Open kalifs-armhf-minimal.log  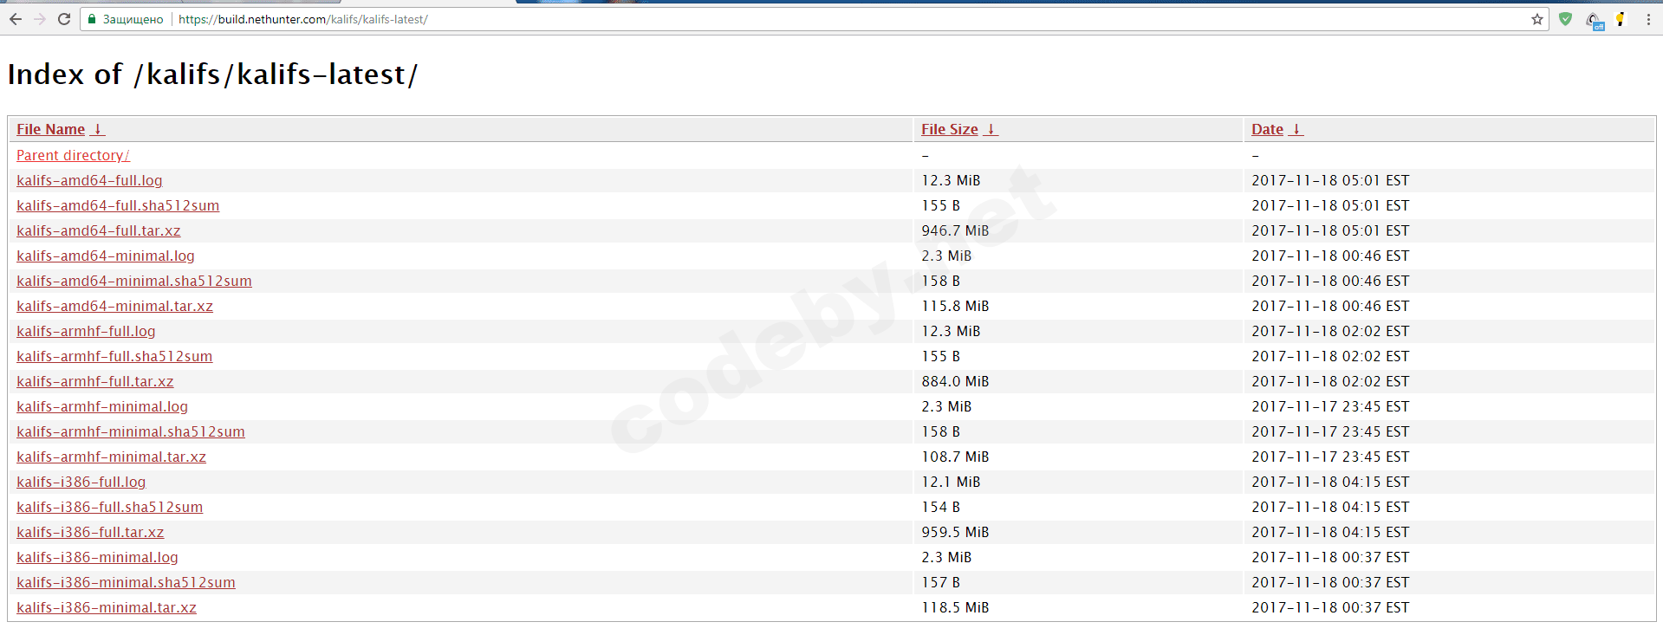click(x=102, y=406)
